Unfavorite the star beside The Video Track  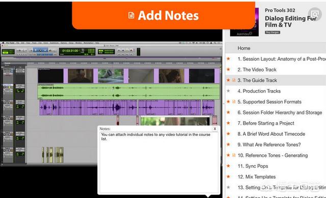coord(228,69)
